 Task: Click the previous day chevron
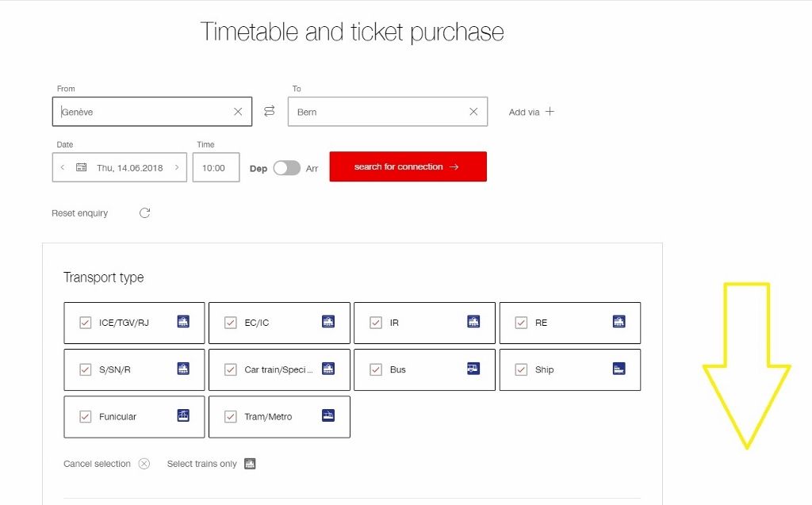(63, 167)
